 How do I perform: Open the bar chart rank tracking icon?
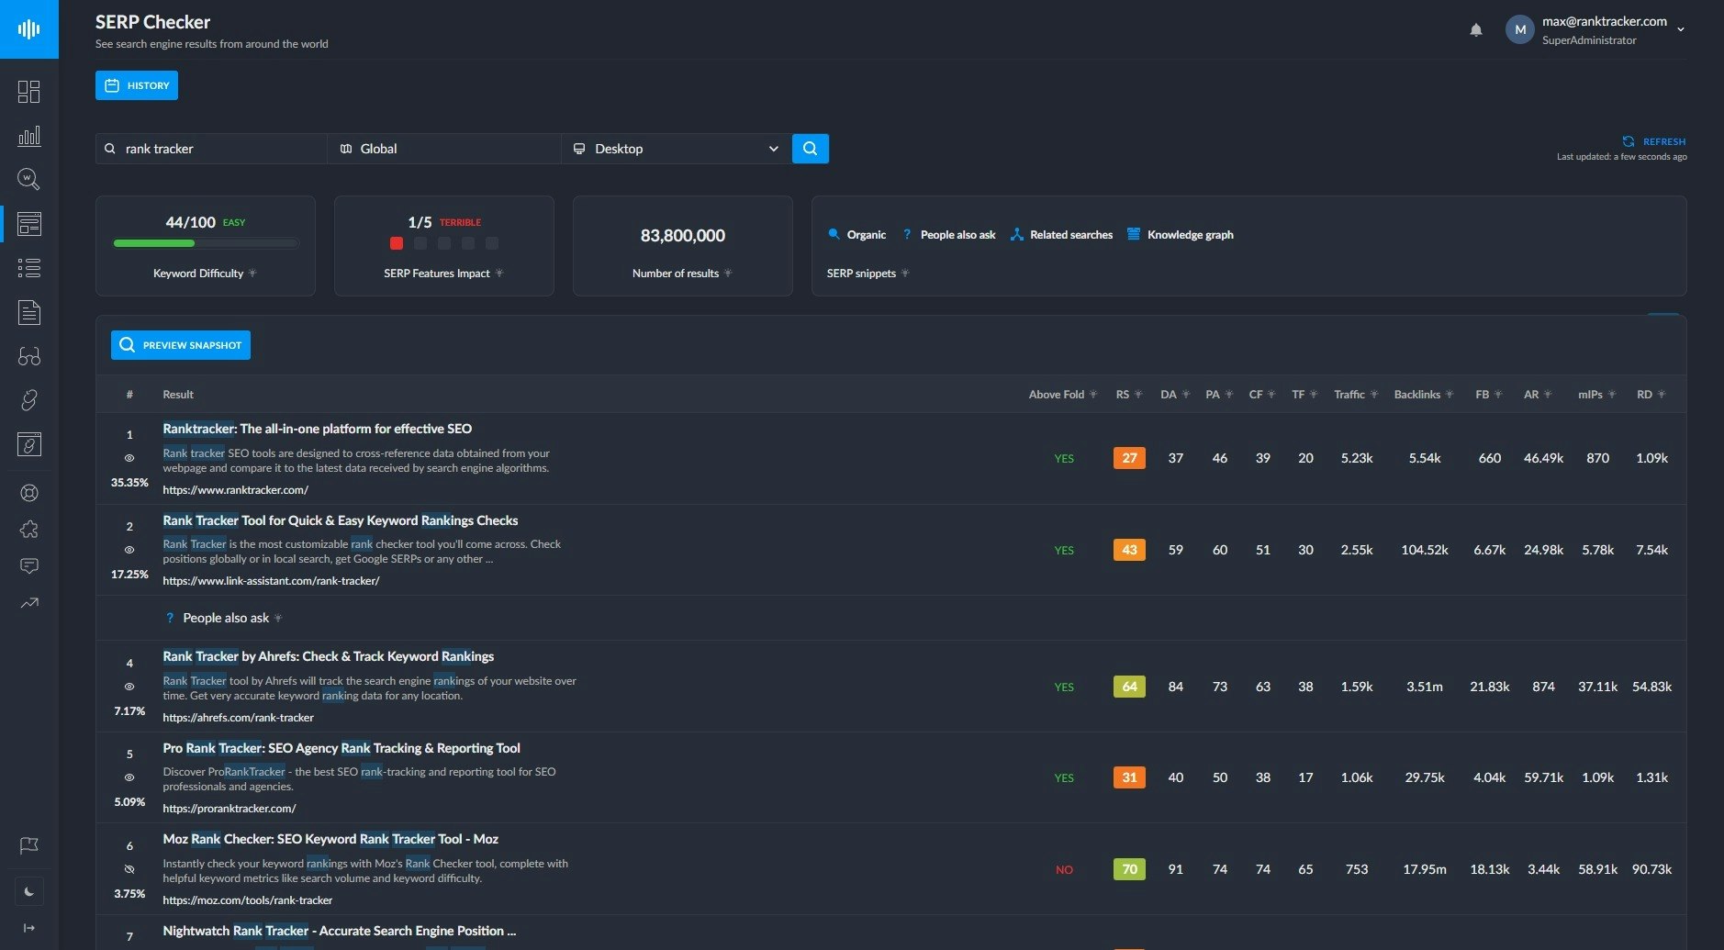[29, 136]
